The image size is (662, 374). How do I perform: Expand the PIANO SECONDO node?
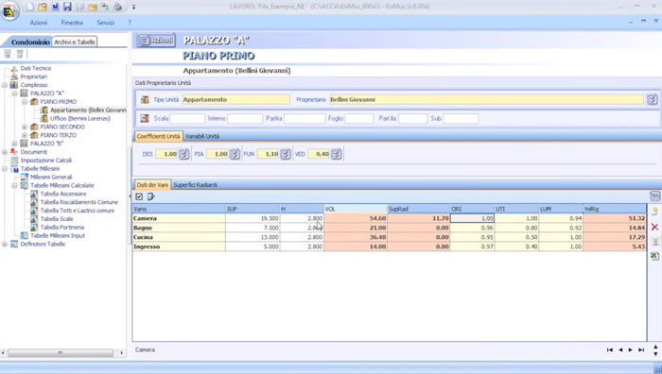pos(24,127)
